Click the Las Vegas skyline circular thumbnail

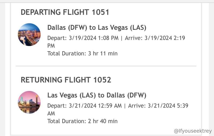coord(29,35)
